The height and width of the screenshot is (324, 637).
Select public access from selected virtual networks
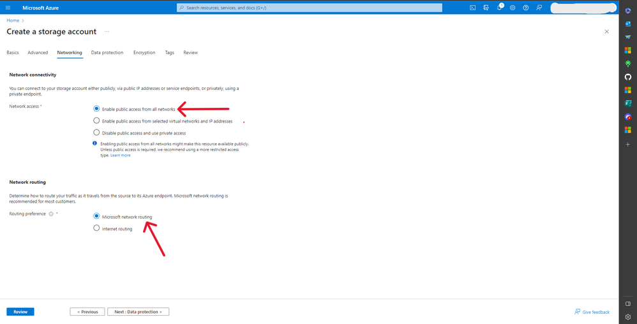coord(96,121)
